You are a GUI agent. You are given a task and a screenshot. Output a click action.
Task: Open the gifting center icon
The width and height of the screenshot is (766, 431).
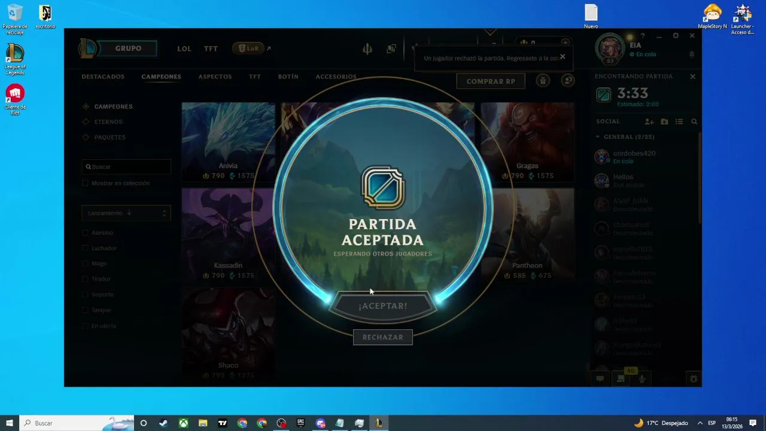(x=543, y=81)
